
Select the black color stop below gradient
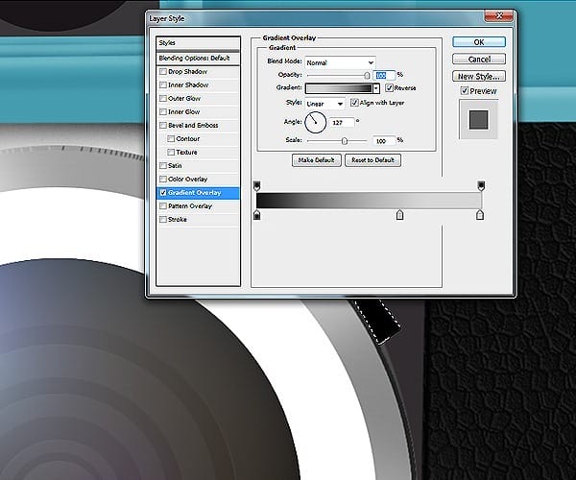point(257,215)
